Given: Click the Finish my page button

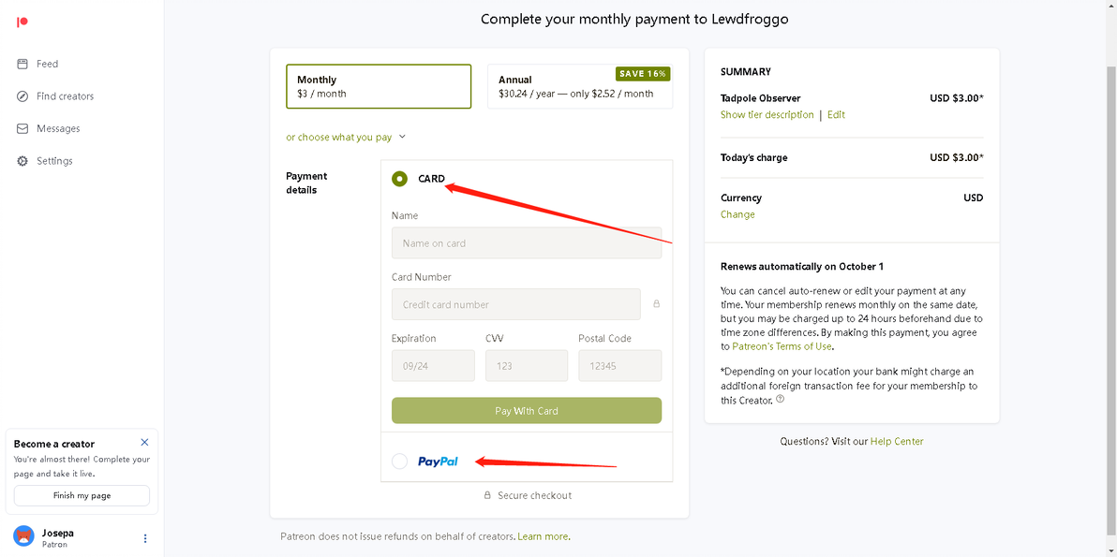Looking at the screenshot, I should tap(82, 495).
